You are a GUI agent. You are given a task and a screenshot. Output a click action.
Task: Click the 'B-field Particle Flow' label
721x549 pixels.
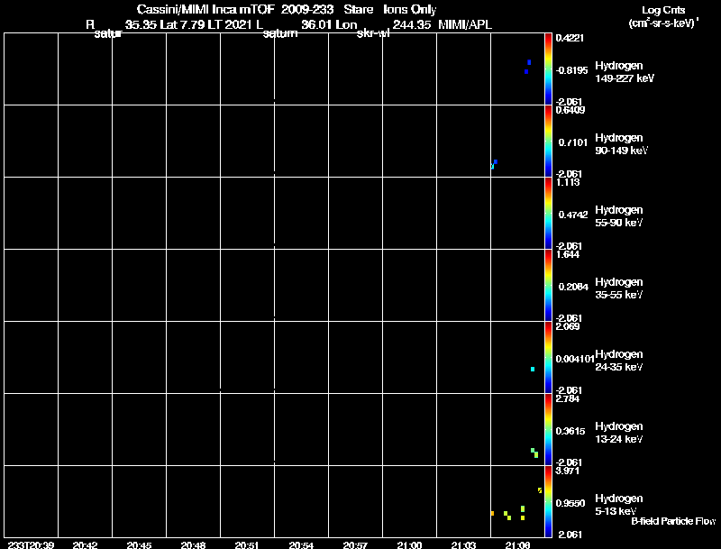(673, 521)
